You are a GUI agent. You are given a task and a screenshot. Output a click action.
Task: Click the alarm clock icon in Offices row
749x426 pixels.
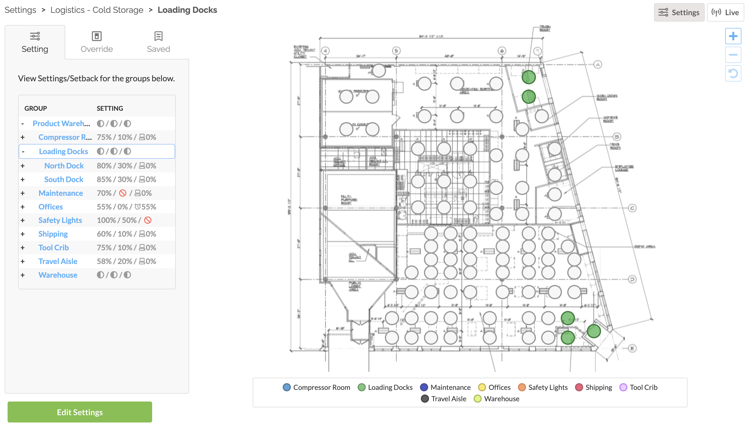click(x=138, y=207)
